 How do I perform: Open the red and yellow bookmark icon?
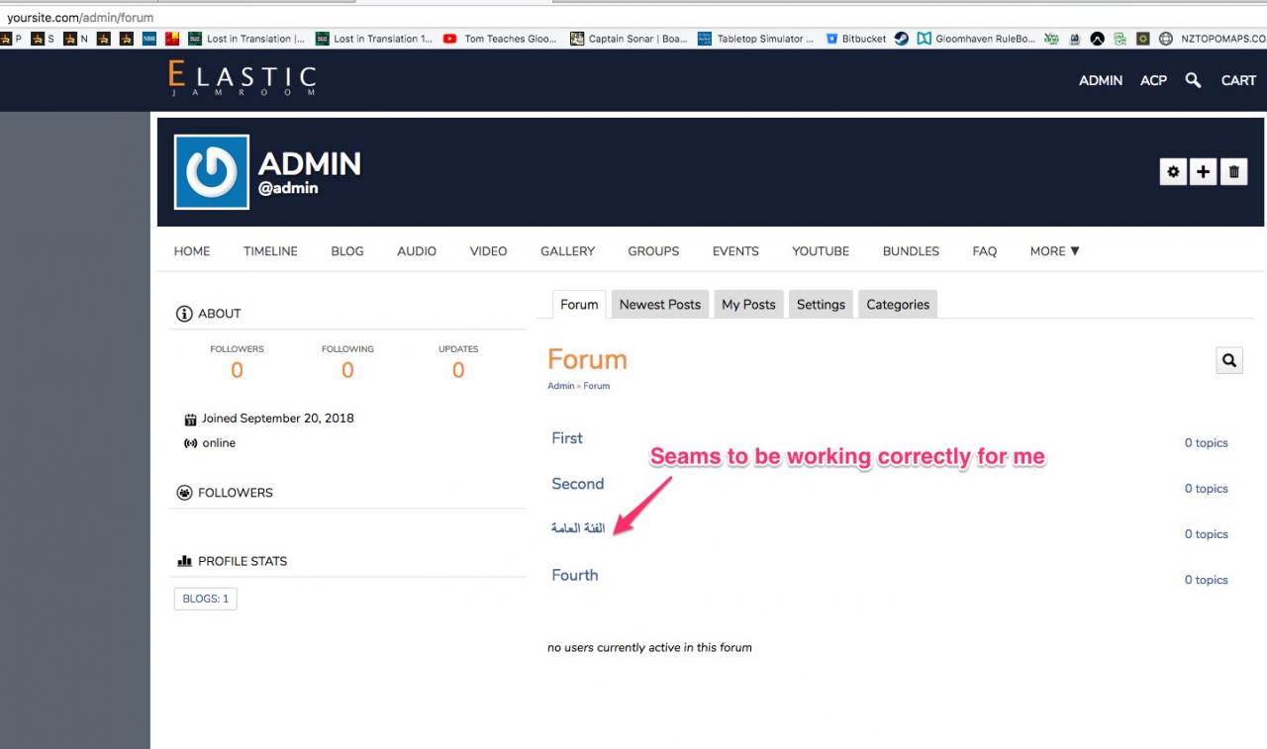(172, 39)
